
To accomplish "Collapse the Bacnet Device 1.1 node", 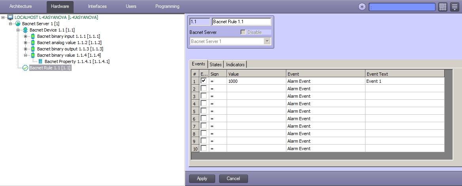I will click(x=18, y=30).
